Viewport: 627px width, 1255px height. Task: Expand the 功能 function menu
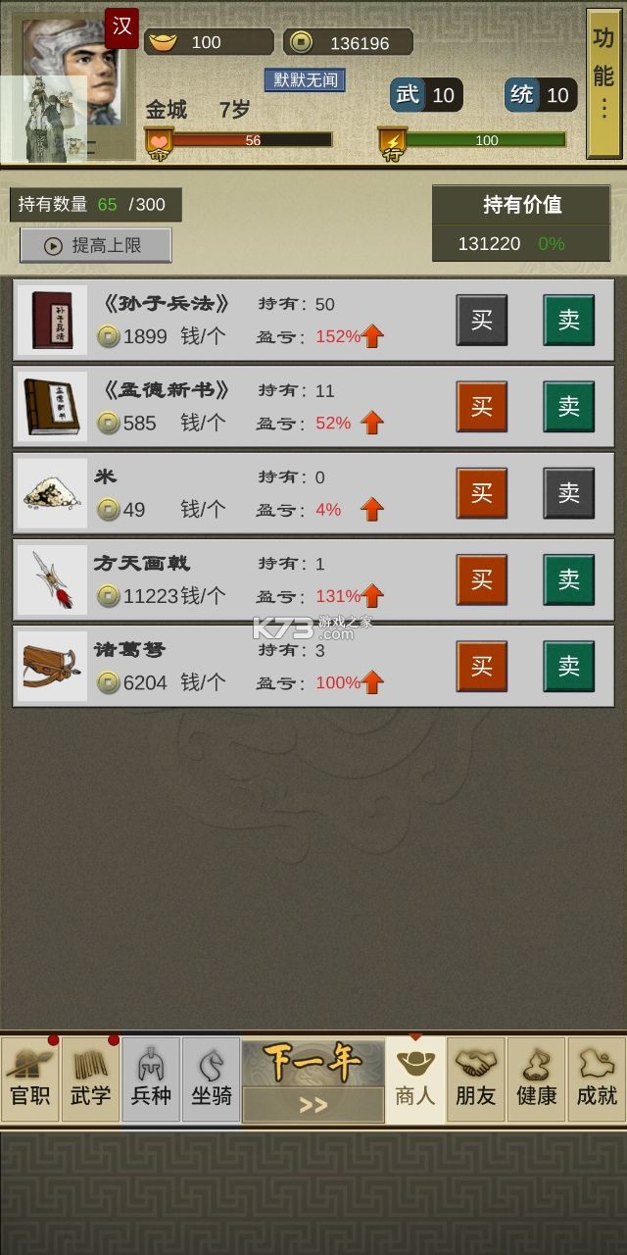pyautogui.click(x=603, y=83)
